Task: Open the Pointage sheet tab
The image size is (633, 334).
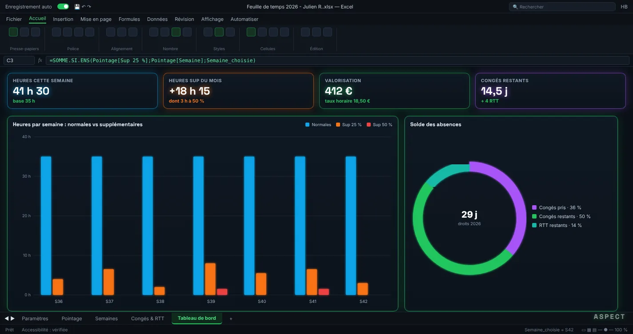Action: tap(72, 318)
